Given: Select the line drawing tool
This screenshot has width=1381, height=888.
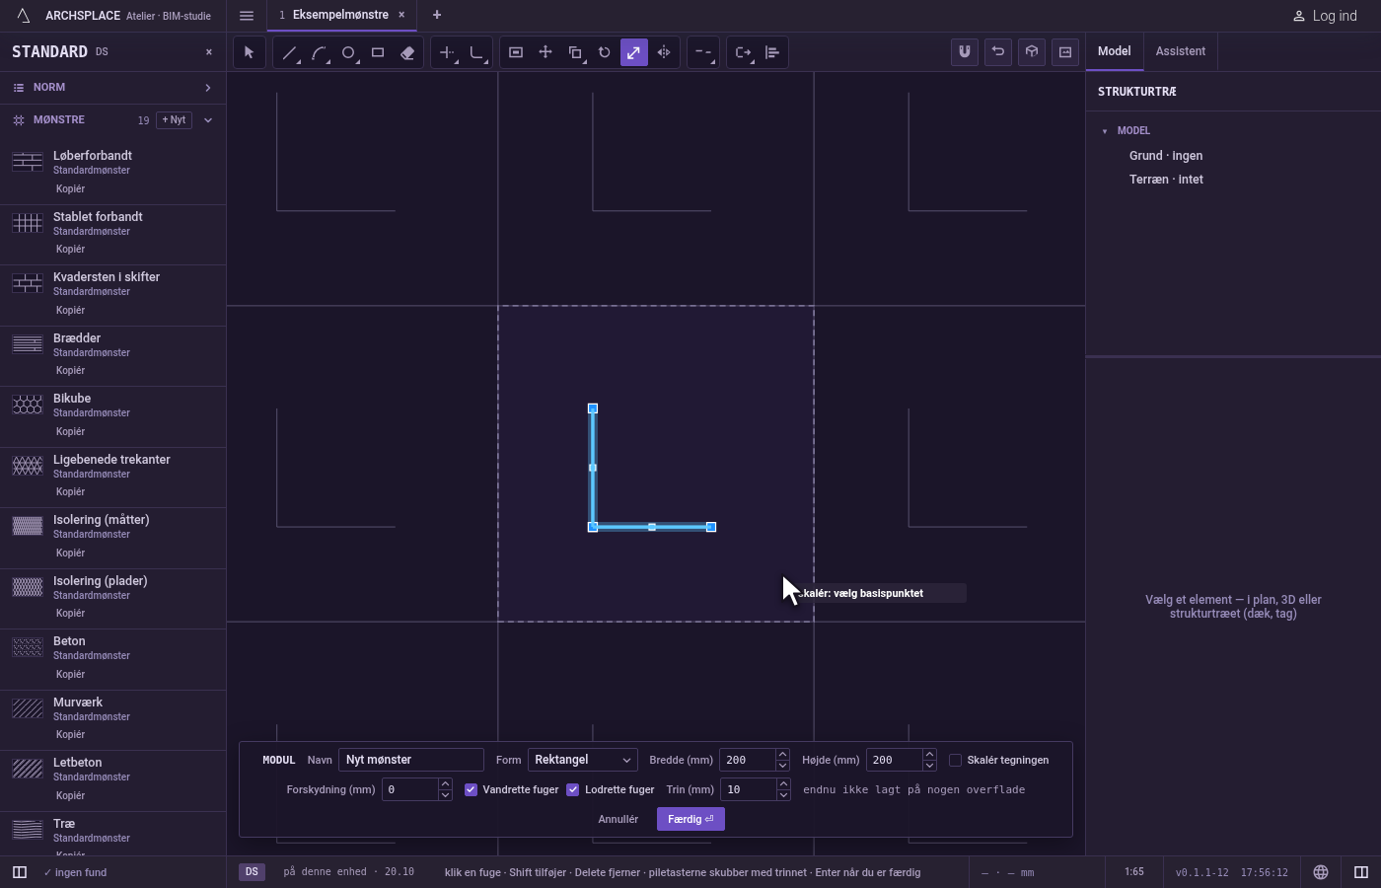Looking at the screenshot, I should click(x=289, y=52).
